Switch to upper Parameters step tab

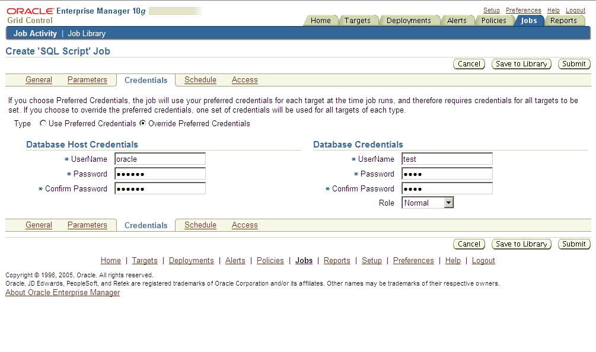[87, 80]
